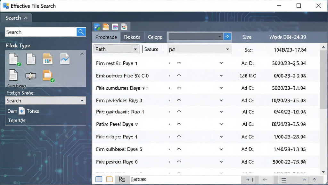Click the Size column header
Image resolution: width=328 pixels, height=185 pixels.
(247, 37)
